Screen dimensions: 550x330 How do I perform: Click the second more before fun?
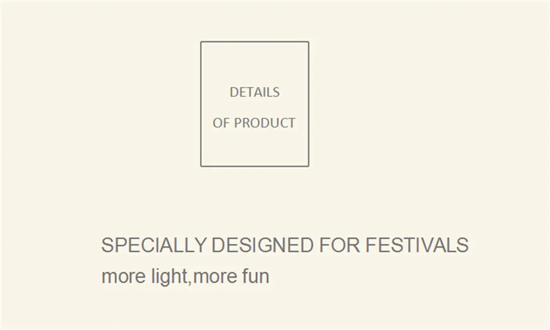[215, 277]
